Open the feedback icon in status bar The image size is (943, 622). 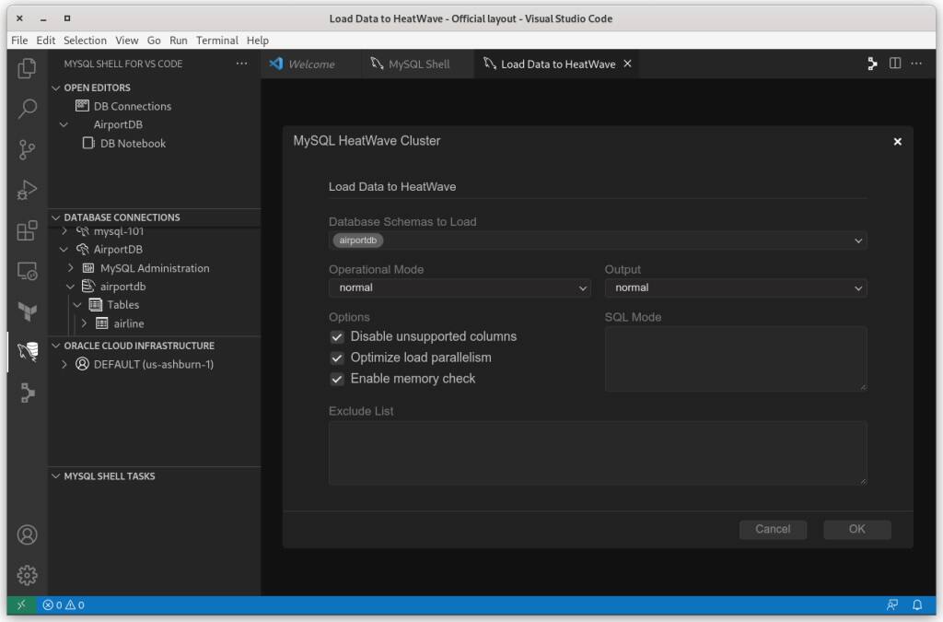coord(892,604)
